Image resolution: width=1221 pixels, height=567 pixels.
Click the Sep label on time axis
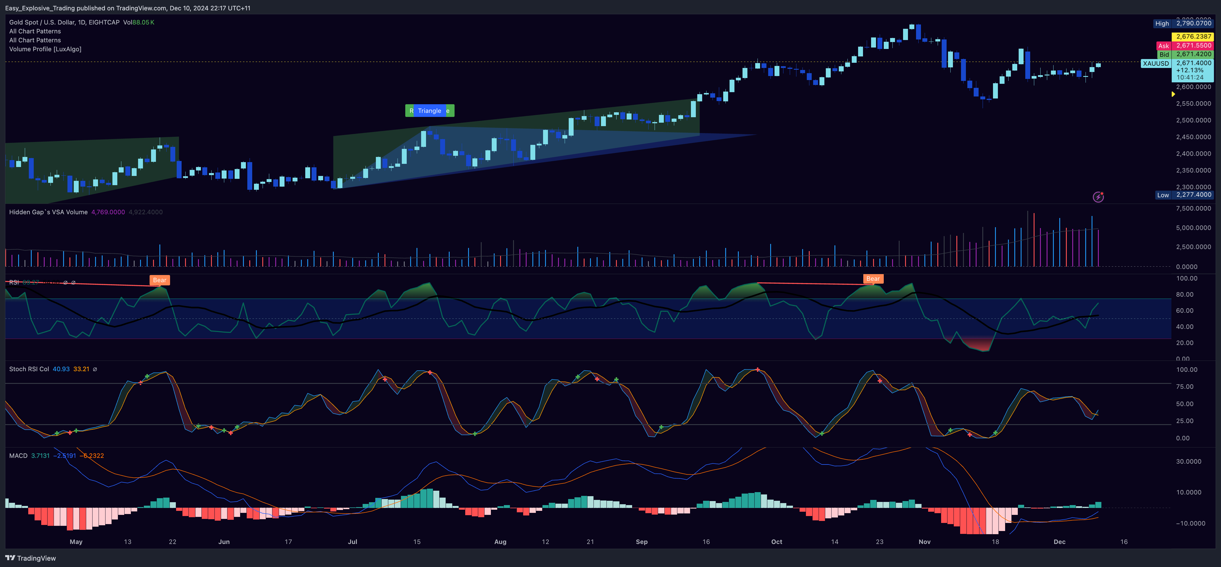641,542
